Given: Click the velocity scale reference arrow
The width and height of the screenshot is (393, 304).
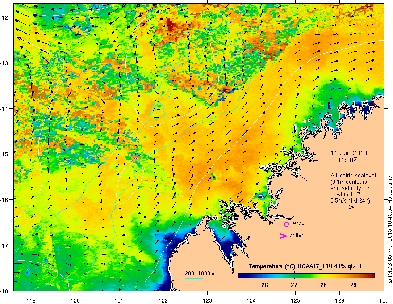Looking at the screenshot, I should [345, 207].
